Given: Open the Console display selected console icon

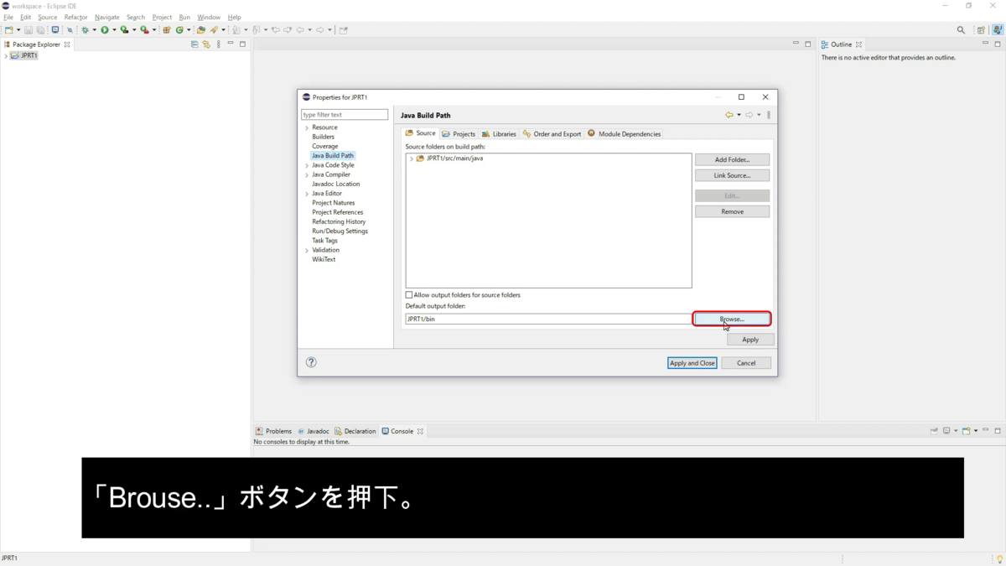Looking at the screenshot, I should coord(946,431).
